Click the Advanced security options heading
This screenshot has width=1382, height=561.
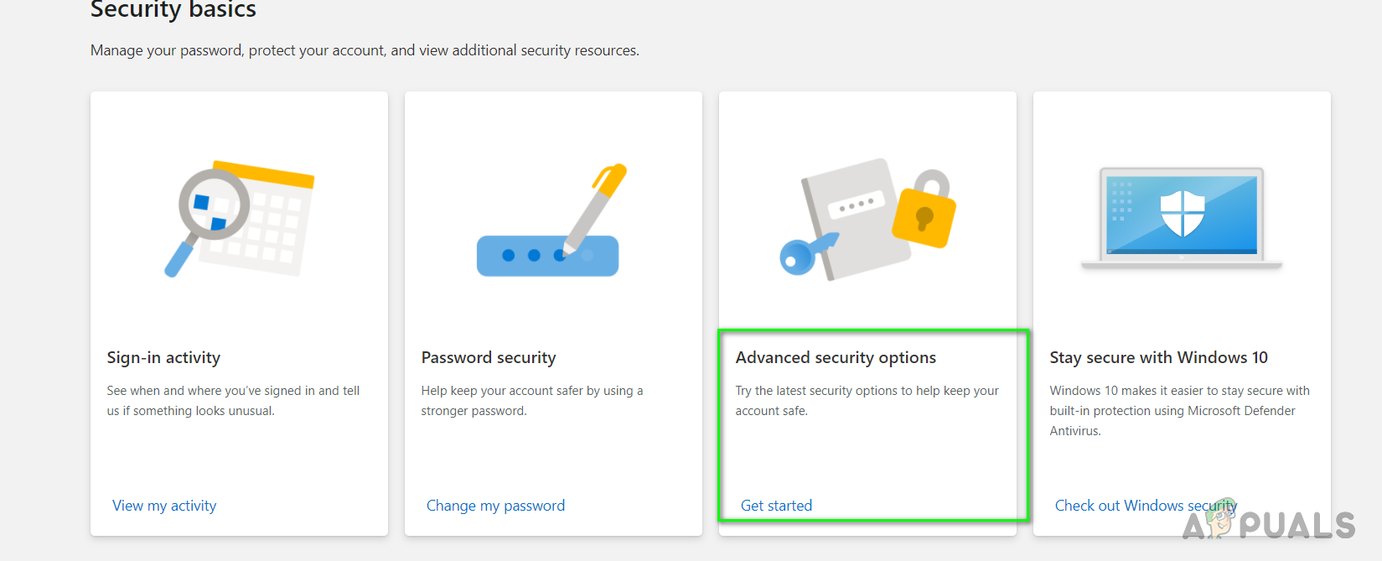[x=836, y=358]
